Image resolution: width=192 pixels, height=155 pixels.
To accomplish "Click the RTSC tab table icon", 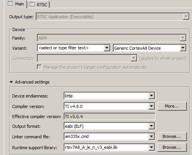I will point(32,4).
